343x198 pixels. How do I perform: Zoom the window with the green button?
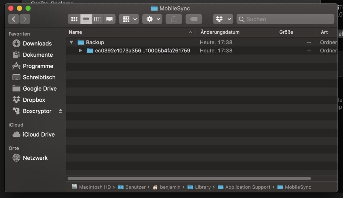[x=28, y=8]
